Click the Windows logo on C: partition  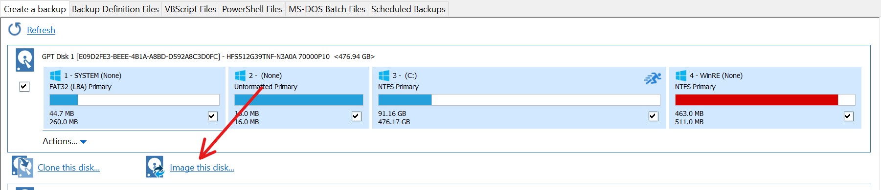tap(384, 76)
